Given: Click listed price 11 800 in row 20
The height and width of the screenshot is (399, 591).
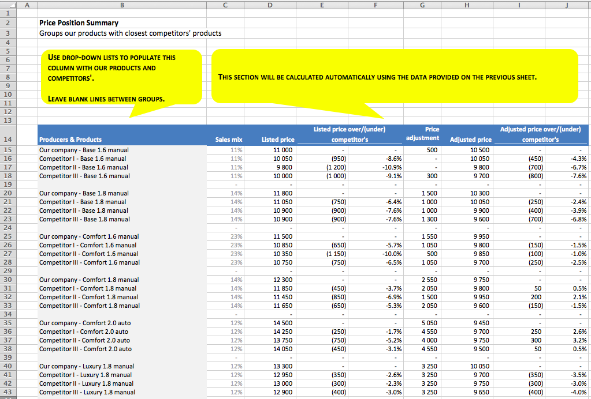Looking at the screenshot, I should [283, 193].
